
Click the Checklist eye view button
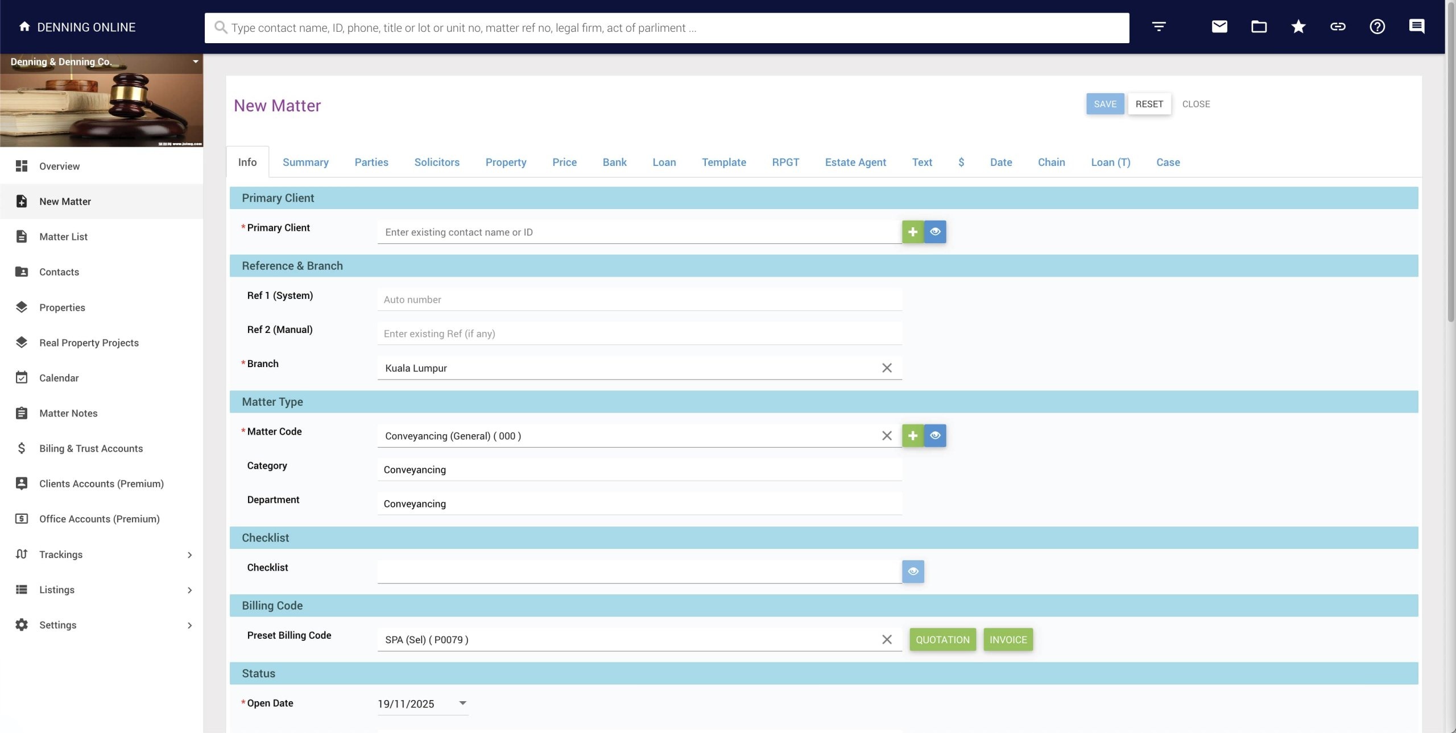point(913,572)
